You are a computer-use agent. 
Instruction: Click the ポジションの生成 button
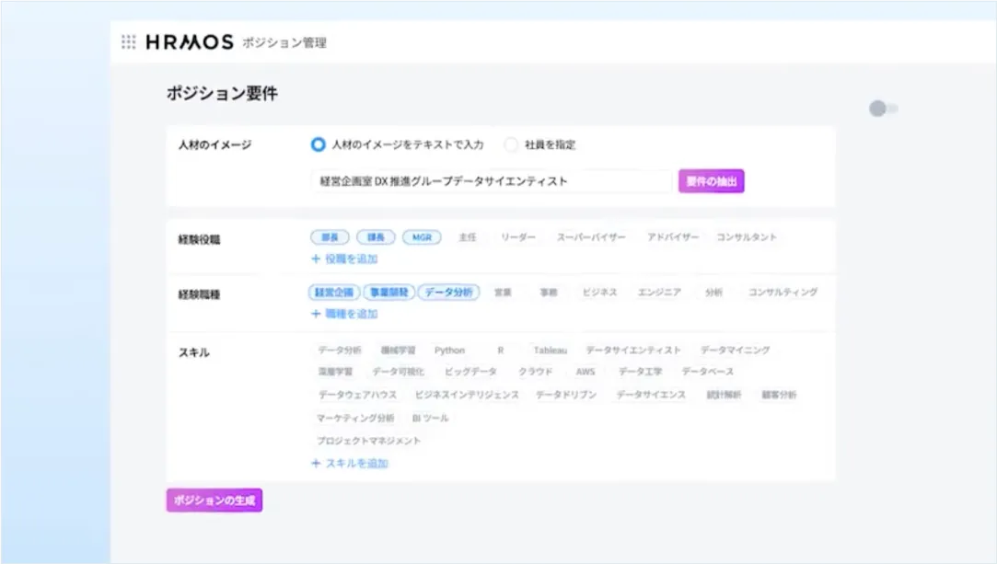click(214, 501)
